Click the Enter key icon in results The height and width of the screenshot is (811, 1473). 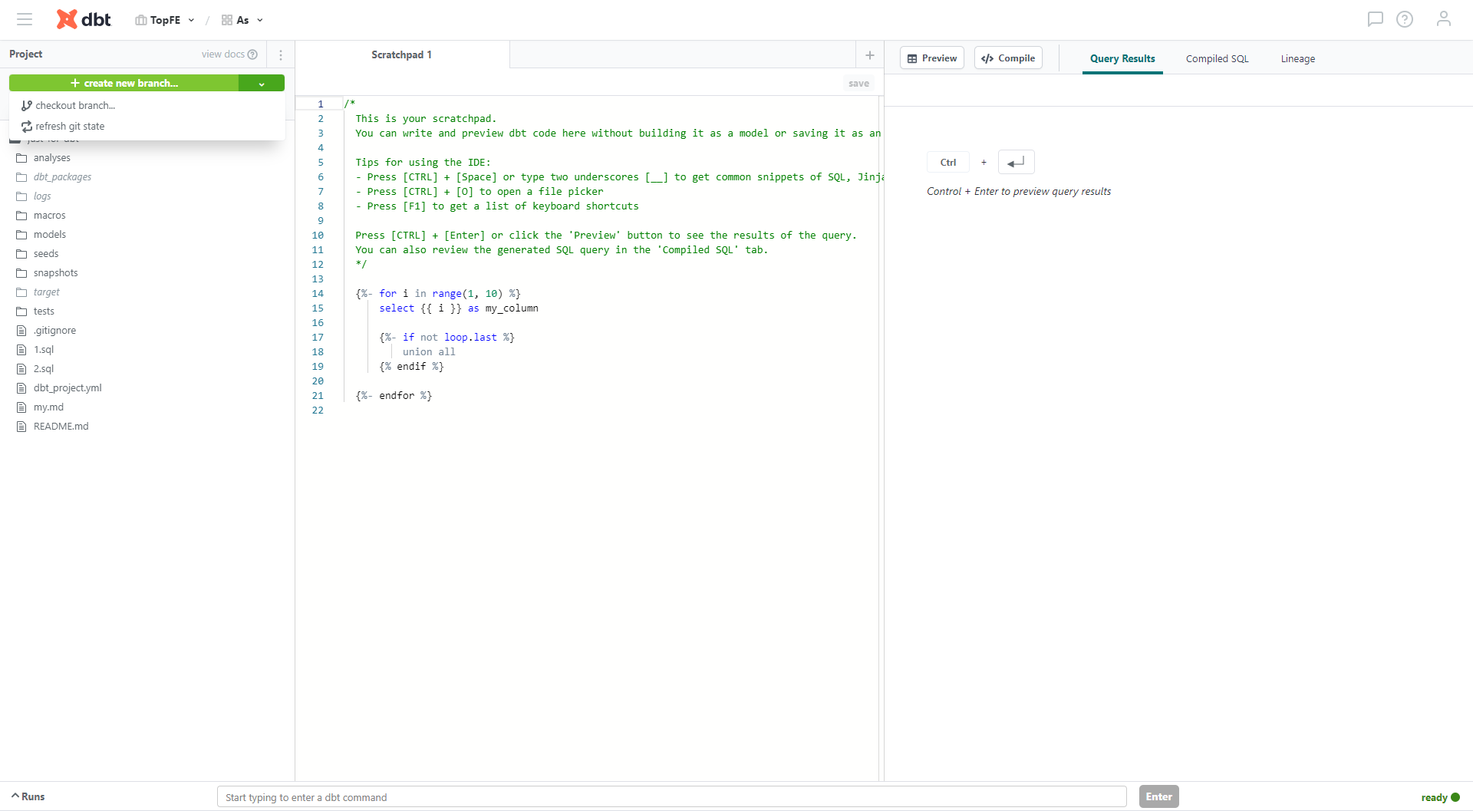[x=1016, y=163]
